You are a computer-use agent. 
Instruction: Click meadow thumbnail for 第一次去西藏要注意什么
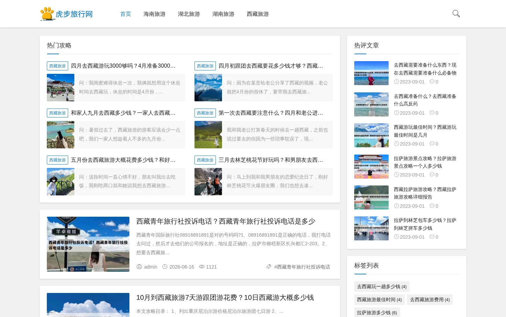coord(208,135)
